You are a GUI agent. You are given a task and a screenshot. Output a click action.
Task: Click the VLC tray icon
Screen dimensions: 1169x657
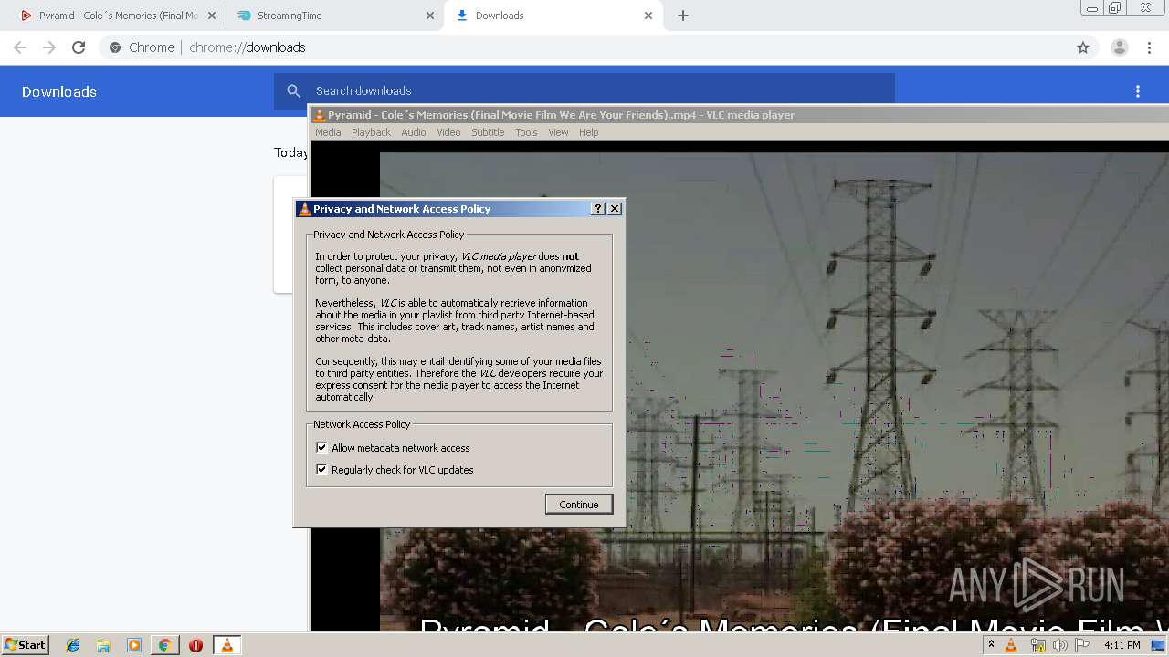1011,645
